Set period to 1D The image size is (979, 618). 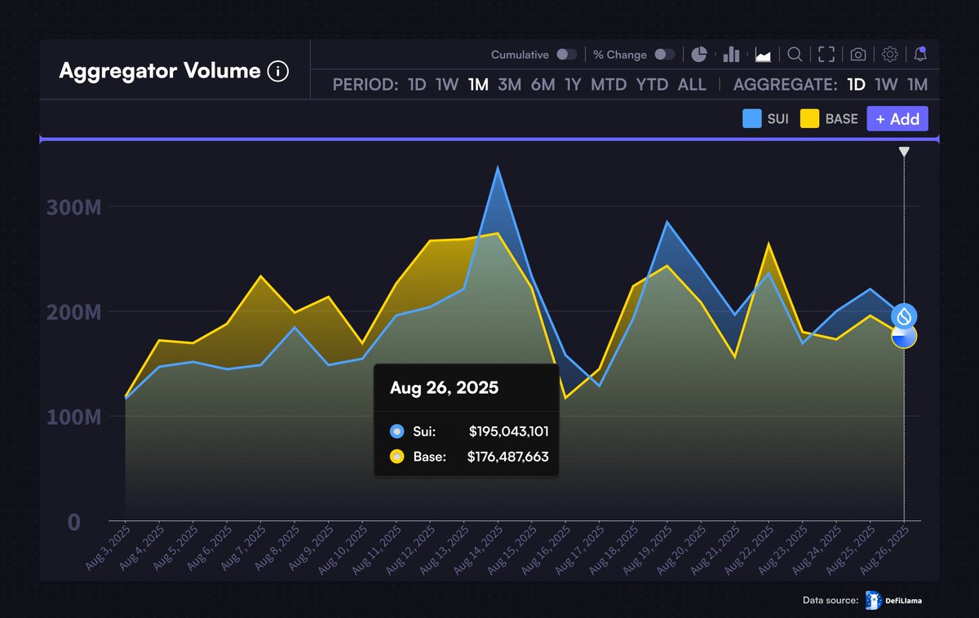click(417, 85)
